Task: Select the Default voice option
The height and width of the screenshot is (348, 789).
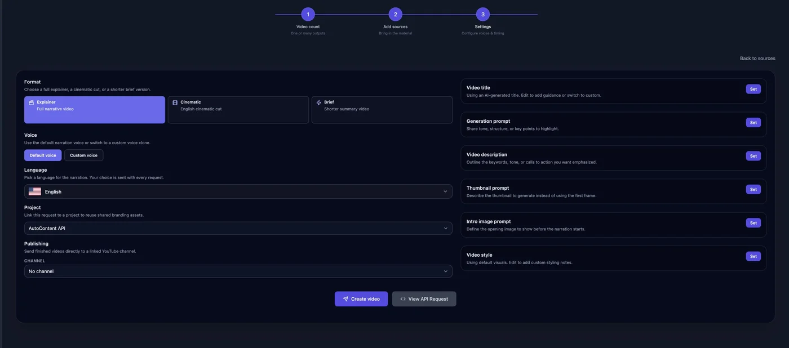Action: pyautogui.click(x=43, y=155)
